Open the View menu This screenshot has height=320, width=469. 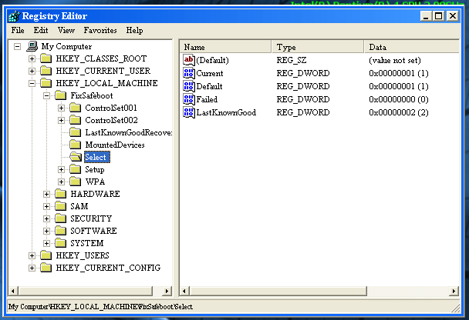[x=66, y=31]
